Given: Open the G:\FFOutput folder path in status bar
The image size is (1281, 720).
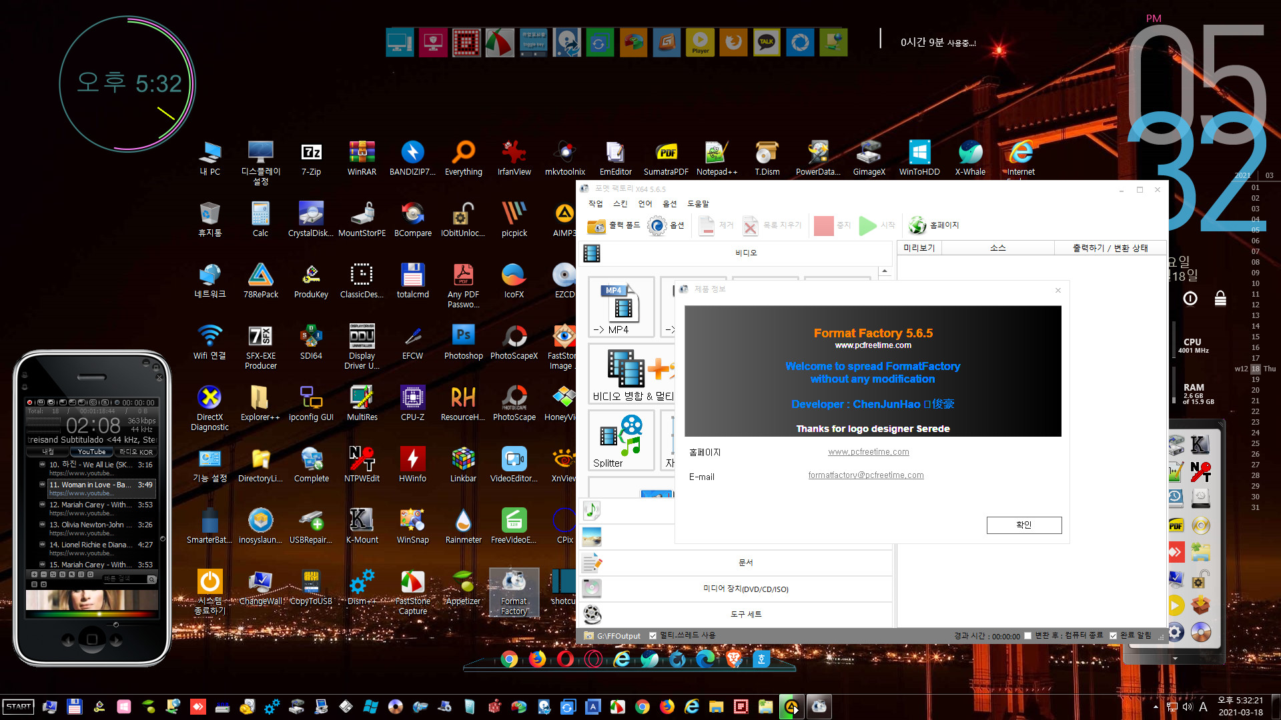Looking at the screenshot, I should pos(612,636).
